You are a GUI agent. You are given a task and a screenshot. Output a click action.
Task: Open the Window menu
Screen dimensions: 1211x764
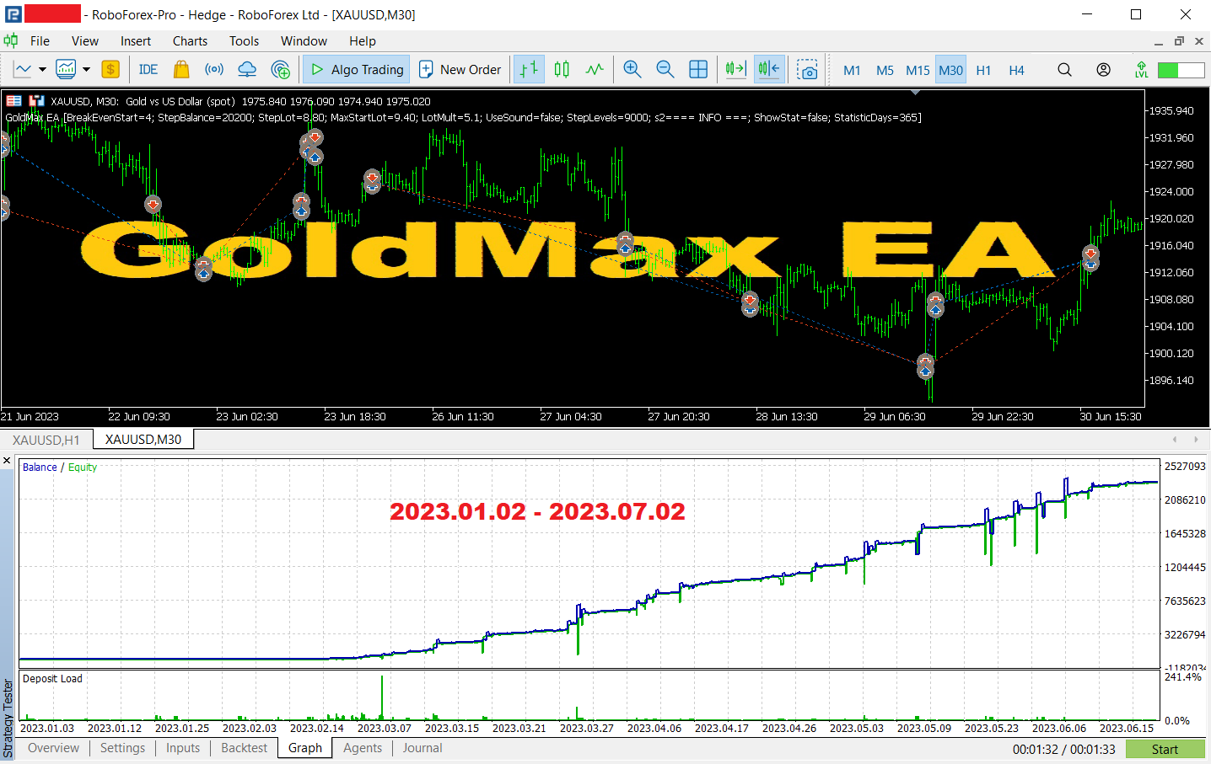[304, 41]
